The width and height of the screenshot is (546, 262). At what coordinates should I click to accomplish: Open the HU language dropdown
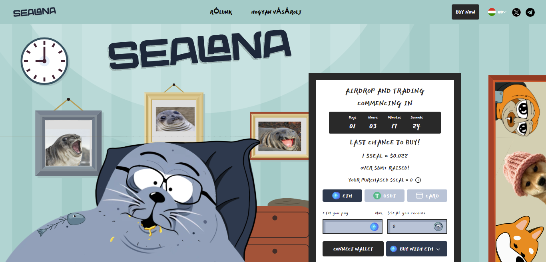[497, 12]
